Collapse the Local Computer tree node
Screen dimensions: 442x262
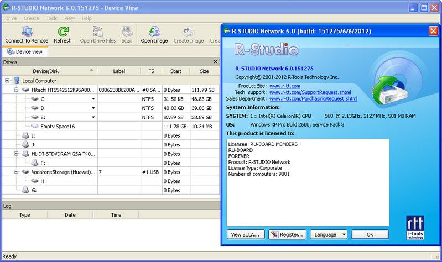(x=7, y=81)
